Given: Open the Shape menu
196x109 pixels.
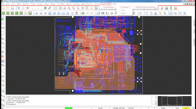Looking at the screenshot, I should tap(40, 4).
